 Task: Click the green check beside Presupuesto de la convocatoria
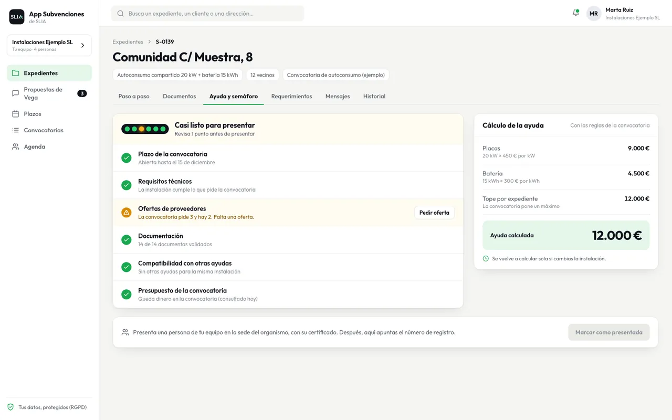(x=127, y=295)
